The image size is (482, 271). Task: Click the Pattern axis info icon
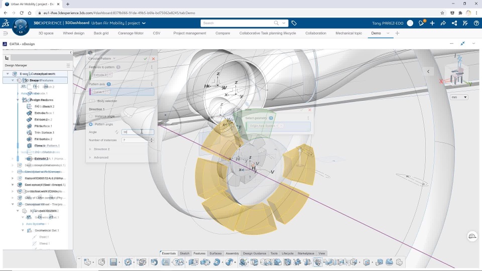click(x=109, y=84)
